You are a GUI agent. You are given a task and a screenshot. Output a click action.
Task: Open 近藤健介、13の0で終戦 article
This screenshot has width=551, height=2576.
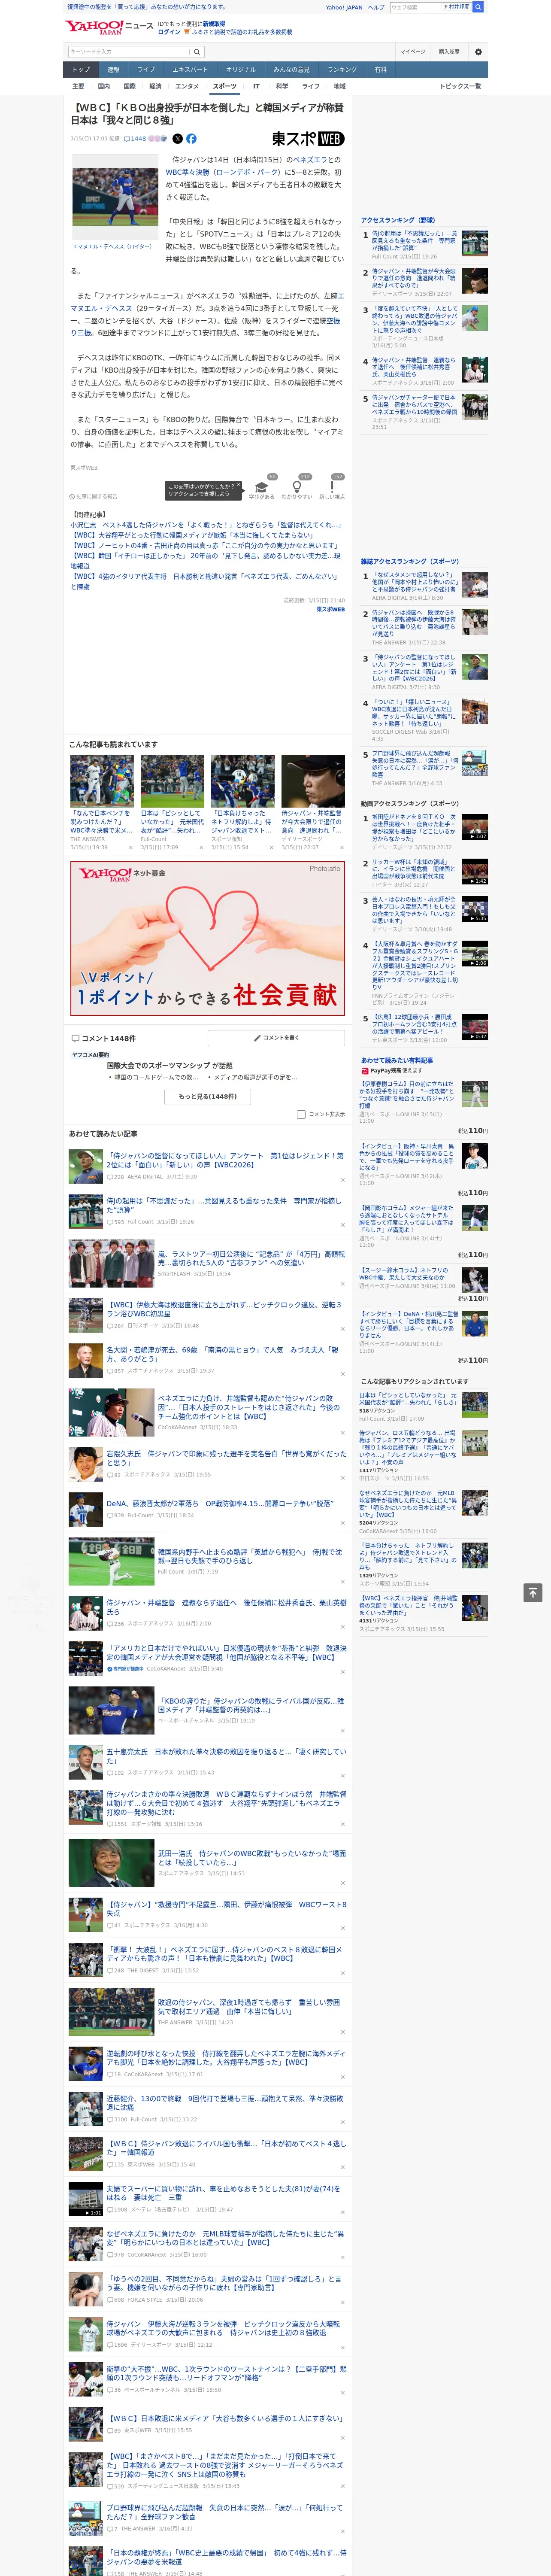tap(225, 2102)
